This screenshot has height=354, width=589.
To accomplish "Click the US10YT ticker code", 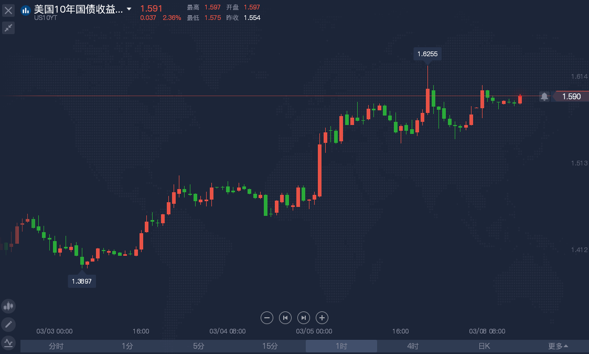I will point(46,18).
